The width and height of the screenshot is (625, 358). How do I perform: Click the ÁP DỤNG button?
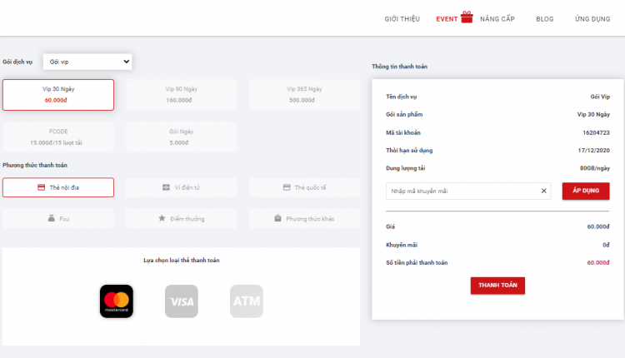click(x=586, y=191)
